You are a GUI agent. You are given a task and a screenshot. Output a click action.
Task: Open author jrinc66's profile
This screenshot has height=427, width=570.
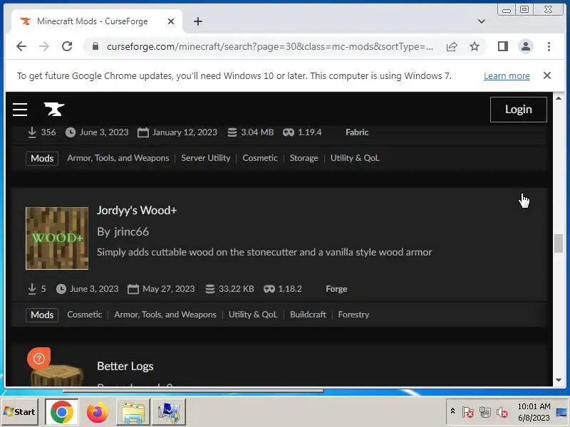click(131, 232)
